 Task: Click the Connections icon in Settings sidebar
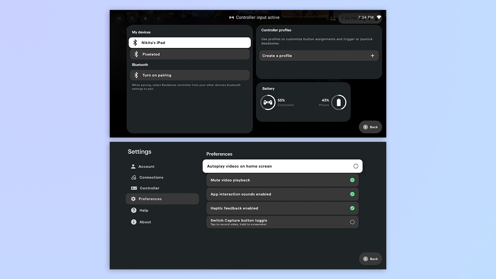tap(133, 177)
